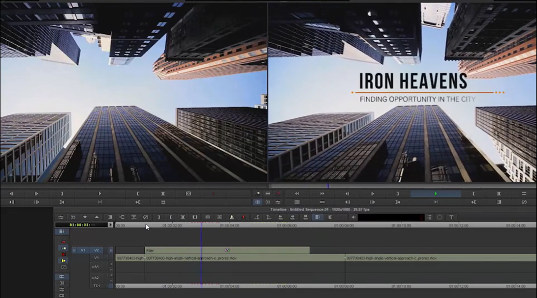The width and height of the screenshot is (537, 298).
Task: Expand the arrow next to timecode display
Action: point(110,225)
